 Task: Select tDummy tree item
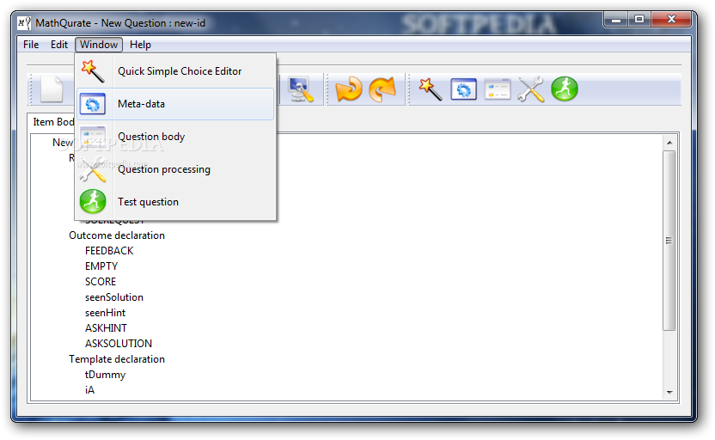[105, 375]
